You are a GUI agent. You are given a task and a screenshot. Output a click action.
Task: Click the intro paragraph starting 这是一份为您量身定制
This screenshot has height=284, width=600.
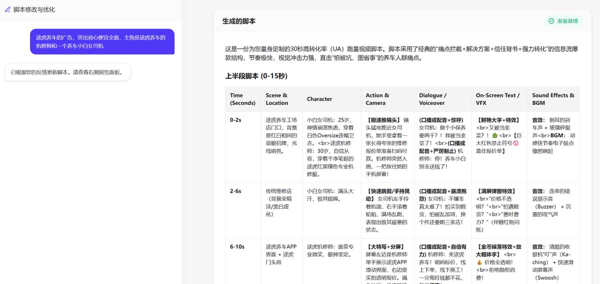[402, 53]
